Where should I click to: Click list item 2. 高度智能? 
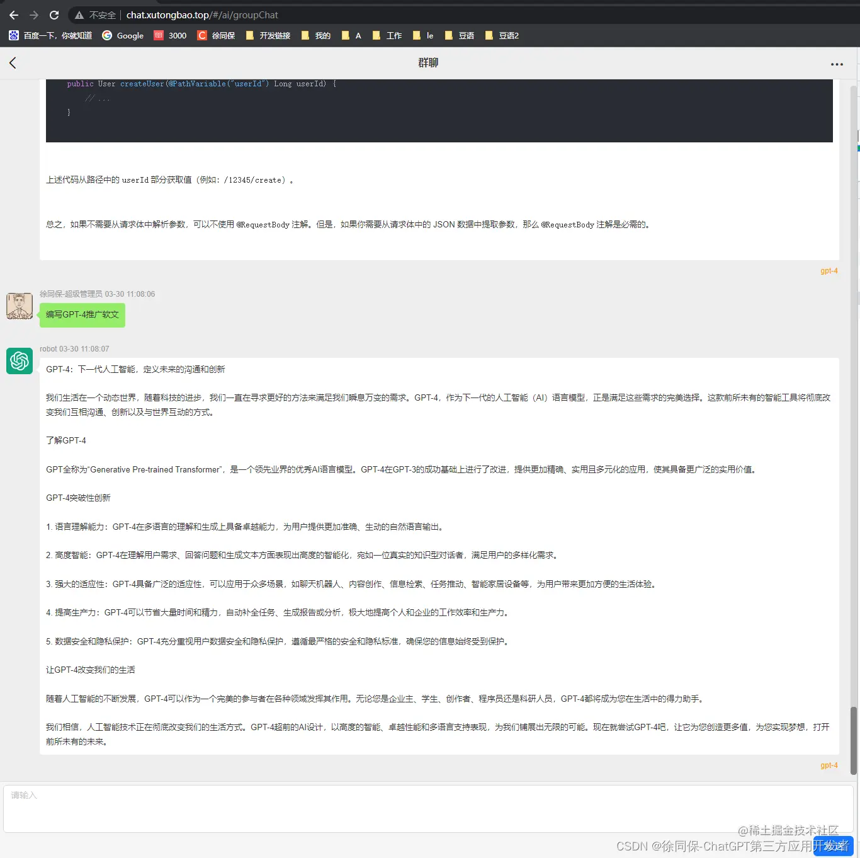coord(303,555)
